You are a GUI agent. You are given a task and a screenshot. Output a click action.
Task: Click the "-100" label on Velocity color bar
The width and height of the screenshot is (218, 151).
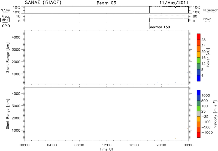click(x=206, y=122)
